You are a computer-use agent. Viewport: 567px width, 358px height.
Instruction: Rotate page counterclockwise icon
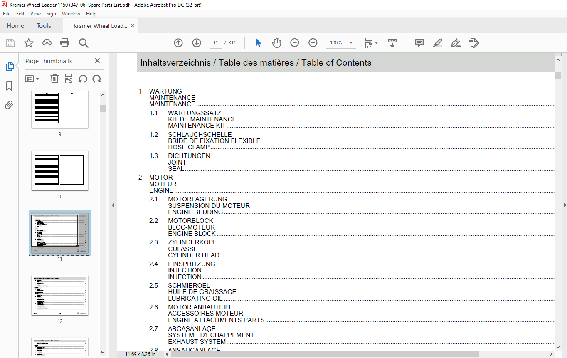click(83, 79)
